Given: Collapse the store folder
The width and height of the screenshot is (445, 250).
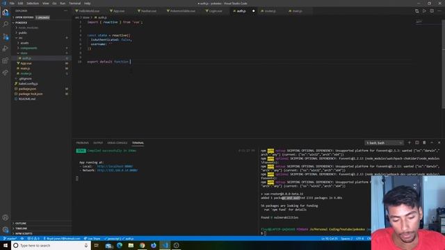Looking at the screenshot, I should pos(41,53).
